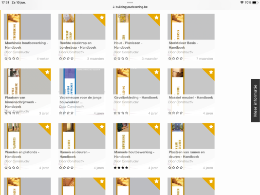Click favorite star badge on Rechte steektrap card
This screenshot has height=195, width=260.
(x=101, y=18)
